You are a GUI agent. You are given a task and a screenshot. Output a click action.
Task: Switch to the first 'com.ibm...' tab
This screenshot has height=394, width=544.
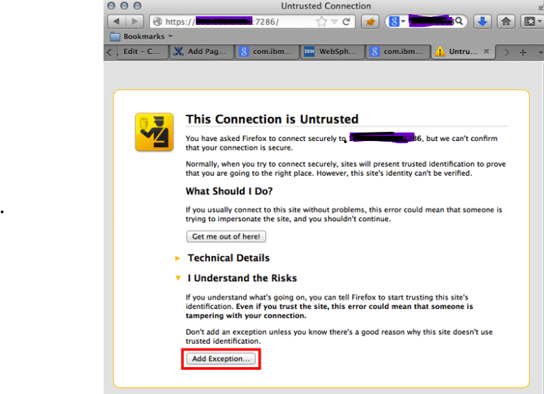(x=267, y=52)
